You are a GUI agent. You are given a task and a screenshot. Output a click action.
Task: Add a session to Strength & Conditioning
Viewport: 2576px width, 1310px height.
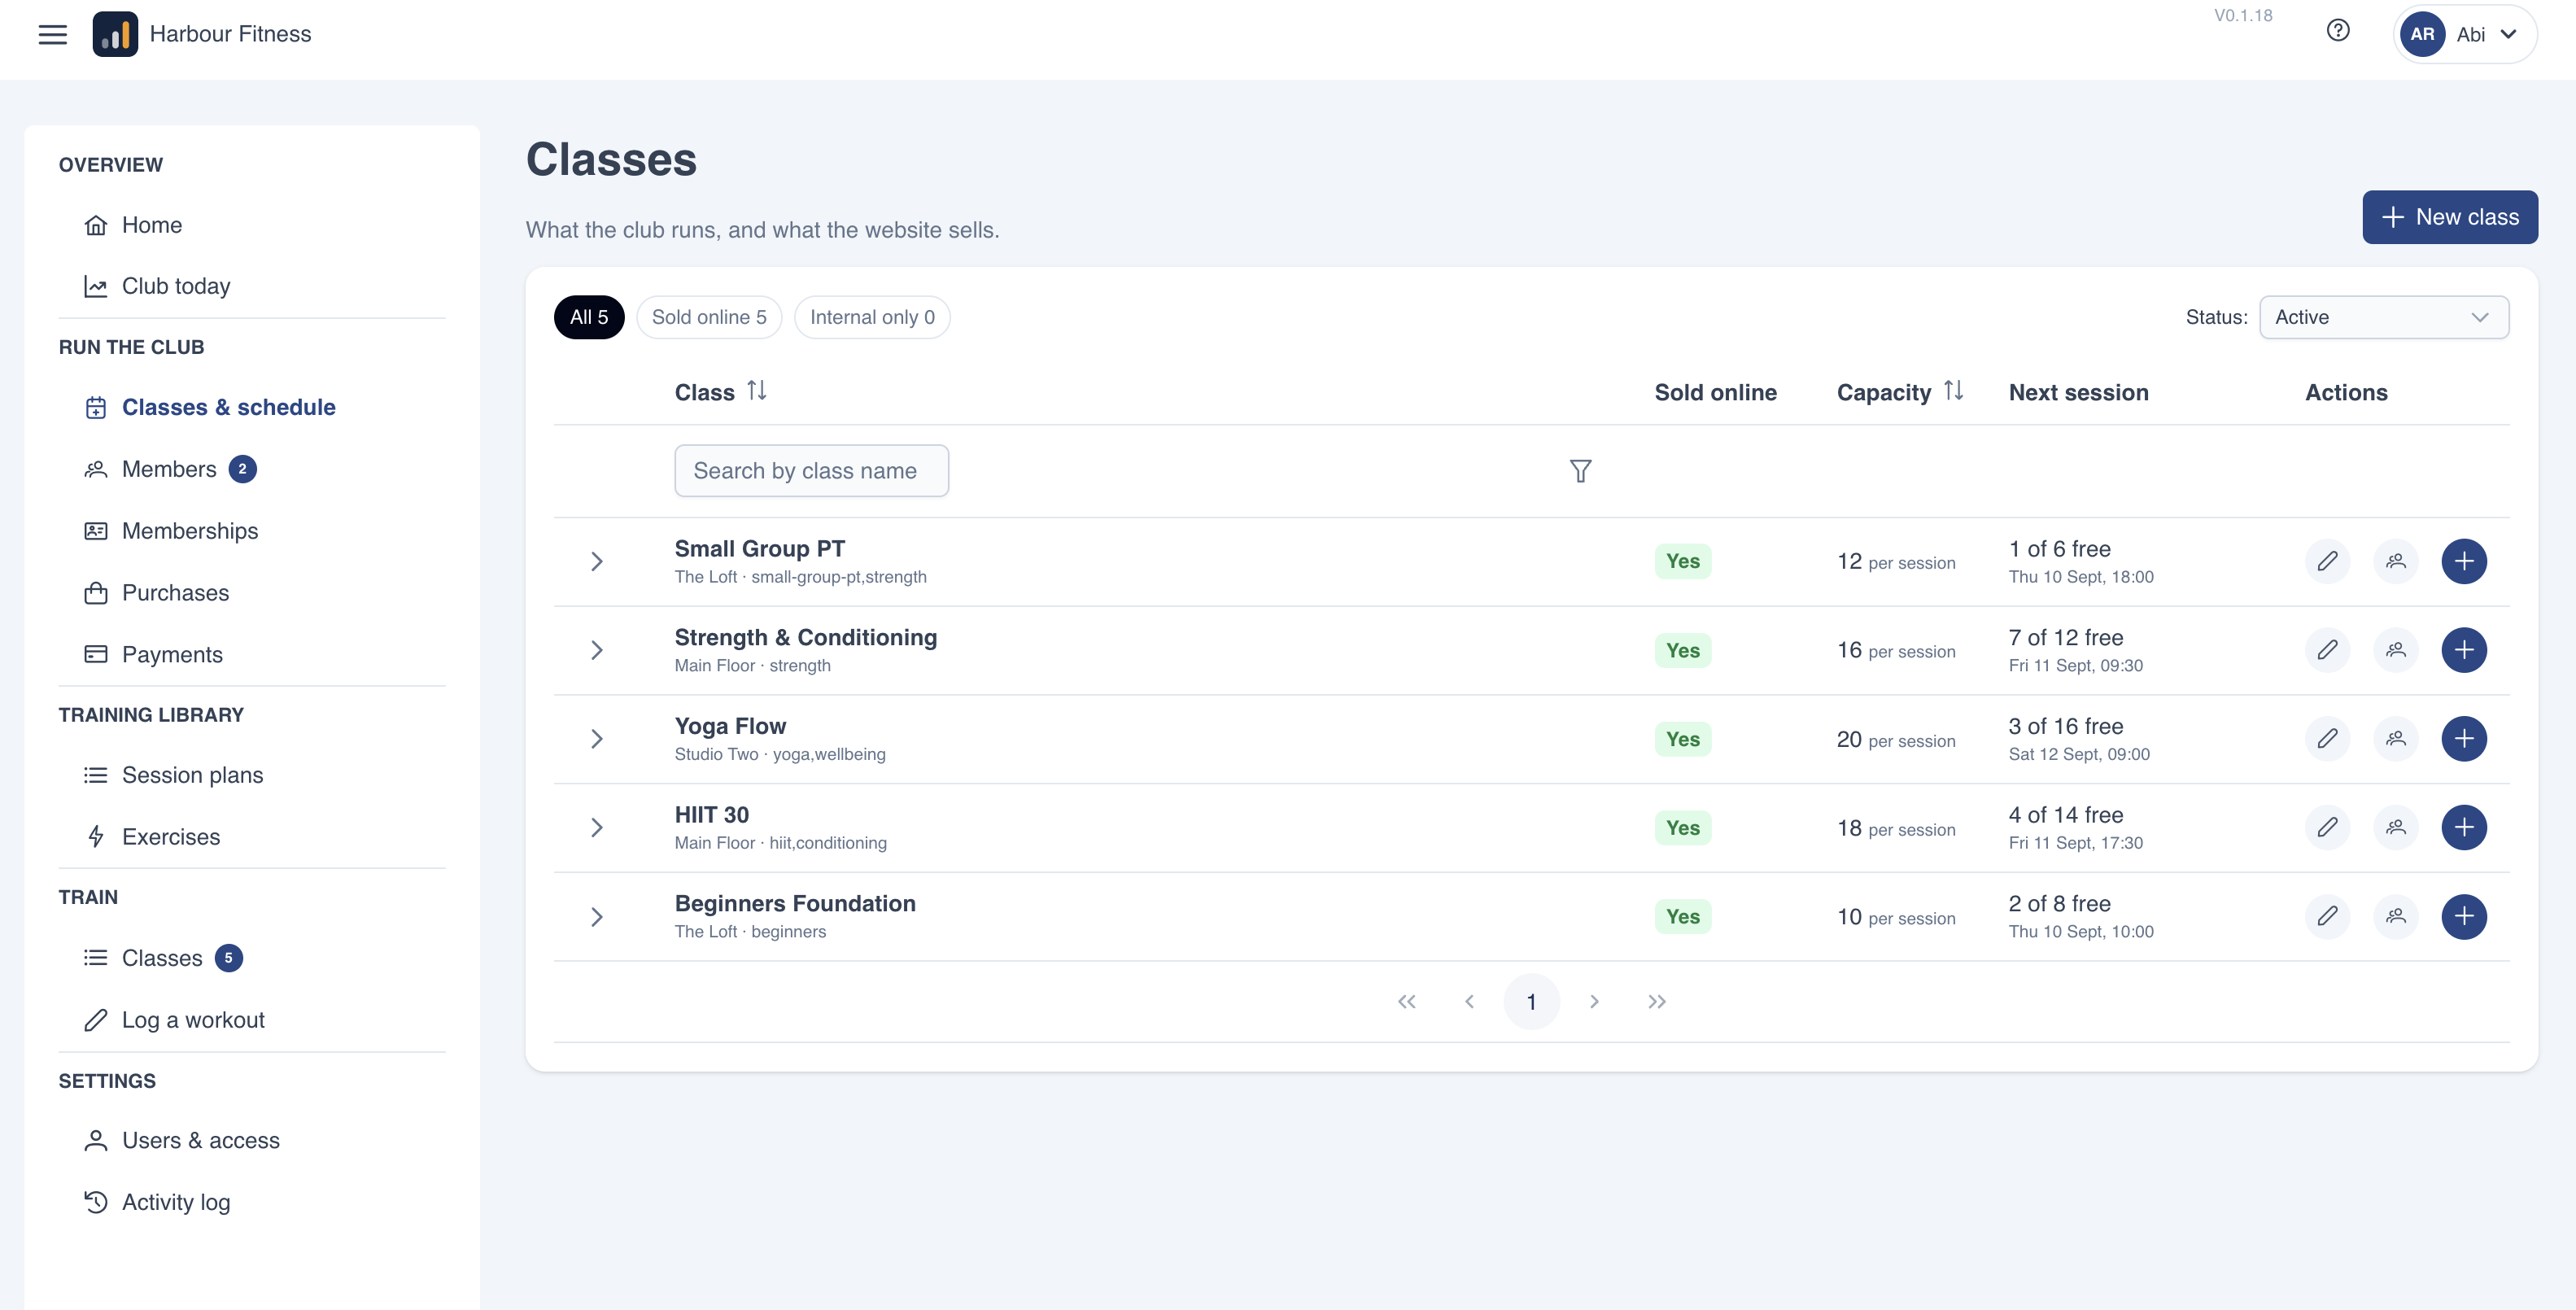tap(2464, 650)
